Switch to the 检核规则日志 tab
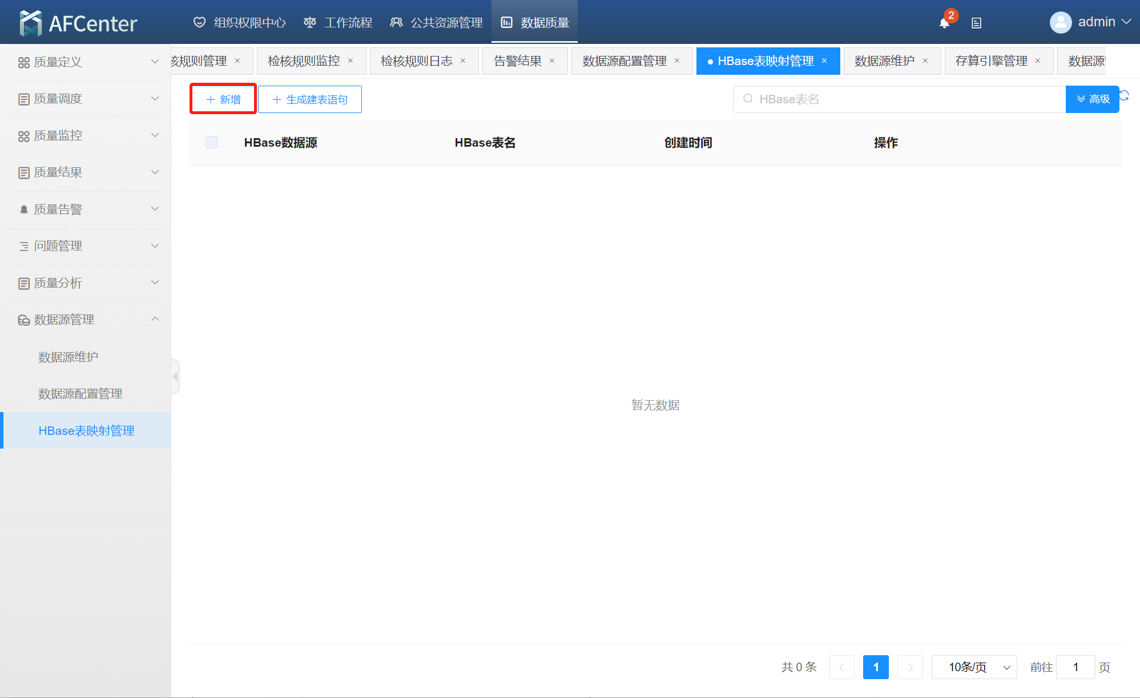1140x698 pixels. [x=416, y=60]
